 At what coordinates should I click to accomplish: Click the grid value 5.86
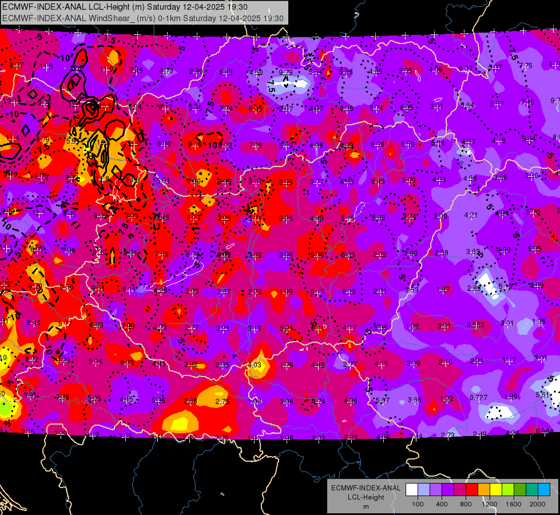point(345,72)
